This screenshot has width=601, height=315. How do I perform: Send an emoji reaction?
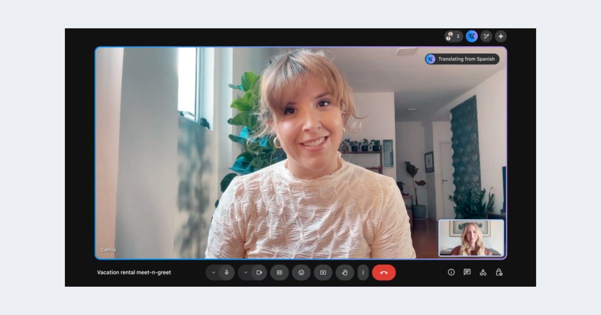[x=302, y=272]
